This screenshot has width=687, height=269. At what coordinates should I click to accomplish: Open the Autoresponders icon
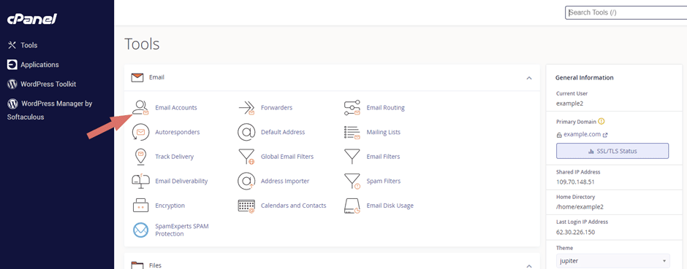pos(140,132)
